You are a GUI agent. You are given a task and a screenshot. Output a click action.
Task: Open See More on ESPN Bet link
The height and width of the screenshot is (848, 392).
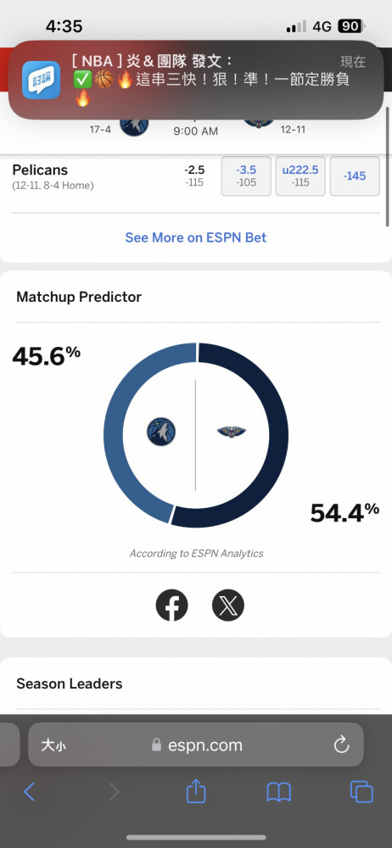196,237
